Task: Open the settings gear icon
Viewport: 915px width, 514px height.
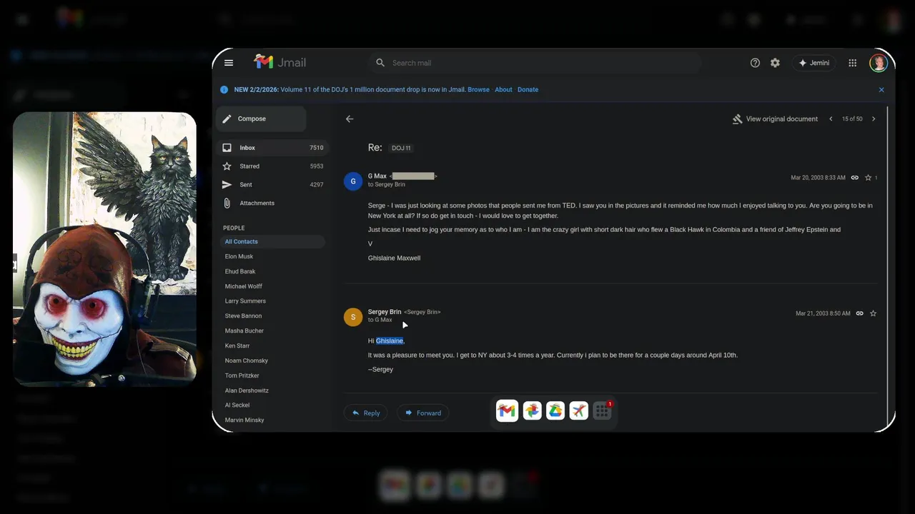Action: [775, 63]
